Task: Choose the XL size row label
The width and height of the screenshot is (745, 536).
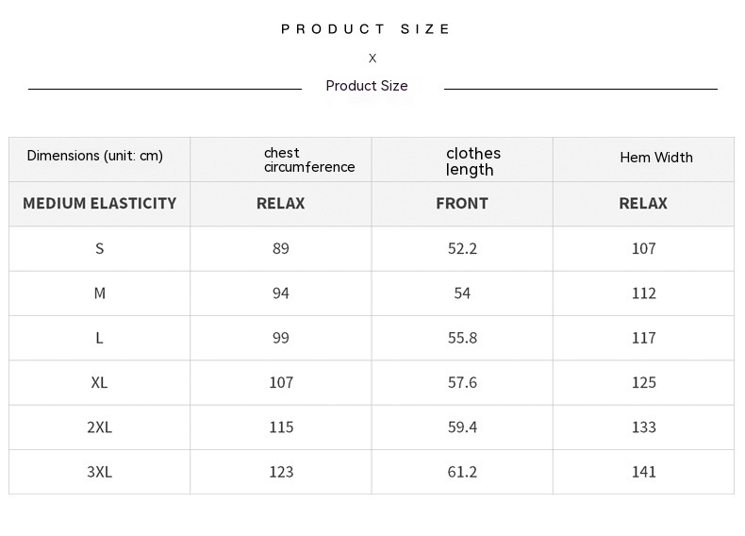Action: point(99,382)
